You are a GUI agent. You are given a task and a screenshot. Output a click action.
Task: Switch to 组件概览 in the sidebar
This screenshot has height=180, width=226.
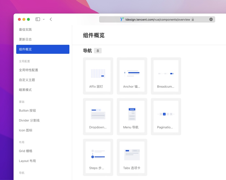pyautogui.click(x=43, y=49)
